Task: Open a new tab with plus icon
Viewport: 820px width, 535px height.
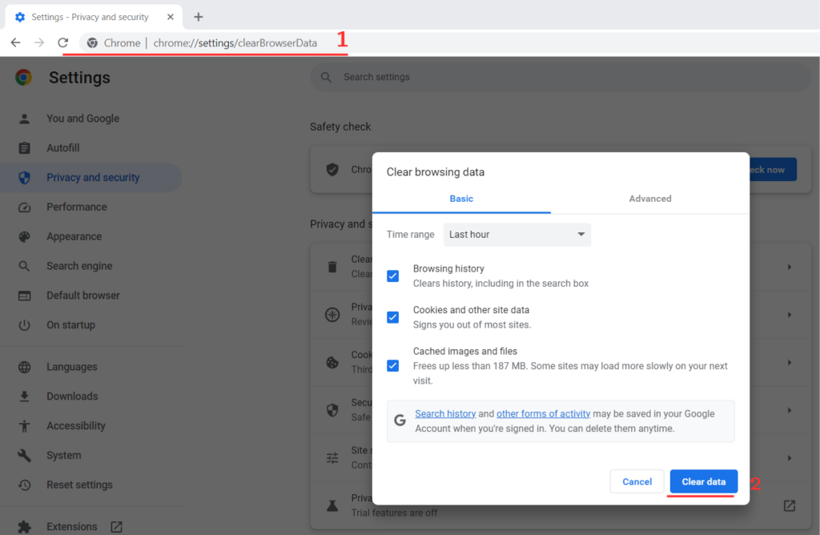Action: pos(199,17)
